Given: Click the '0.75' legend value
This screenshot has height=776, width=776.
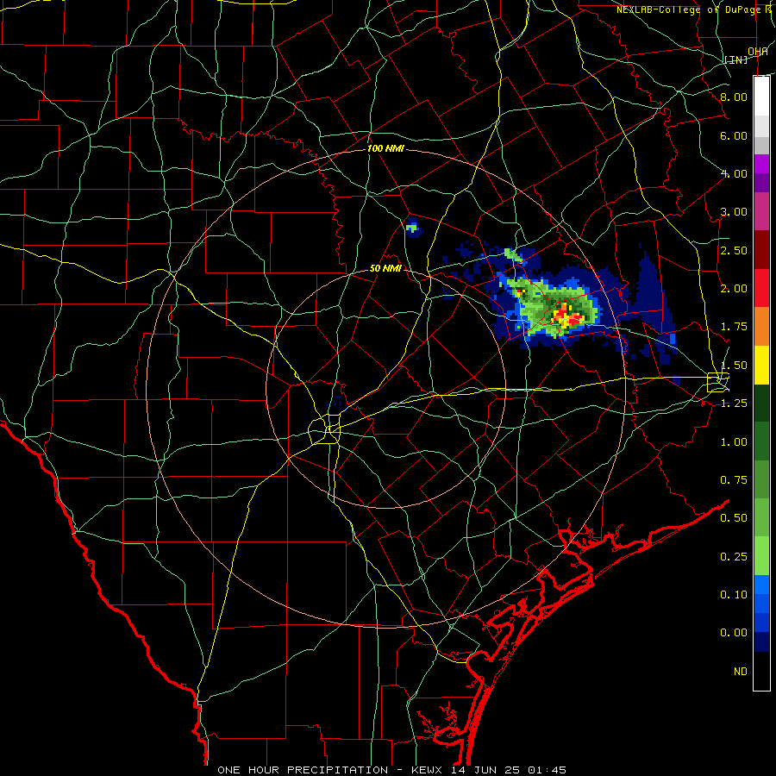Looking at the screenshot, I should tap(734, 480).
